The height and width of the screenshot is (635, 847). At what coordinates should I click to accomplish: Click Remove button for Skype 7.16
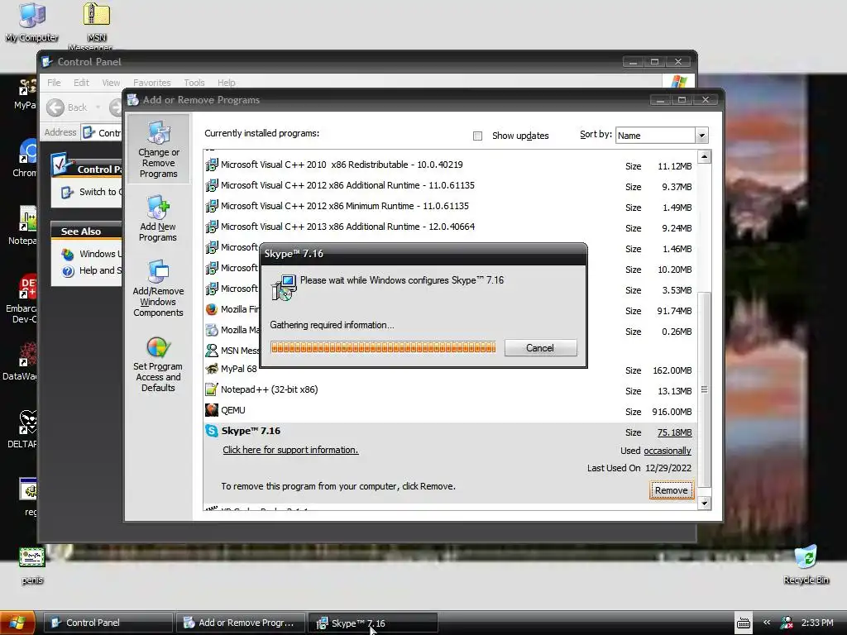[x=672, y=490]
